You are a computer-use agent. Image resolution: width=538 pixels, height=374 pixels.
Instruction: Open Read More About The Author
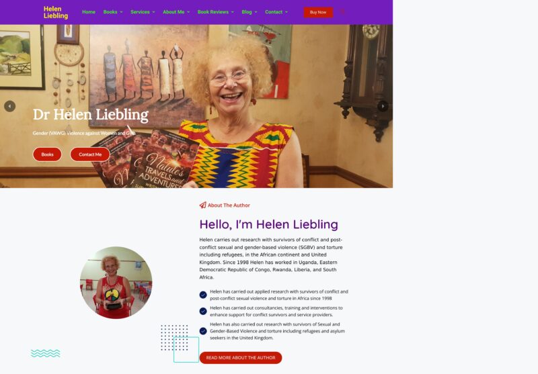point(241,358)
